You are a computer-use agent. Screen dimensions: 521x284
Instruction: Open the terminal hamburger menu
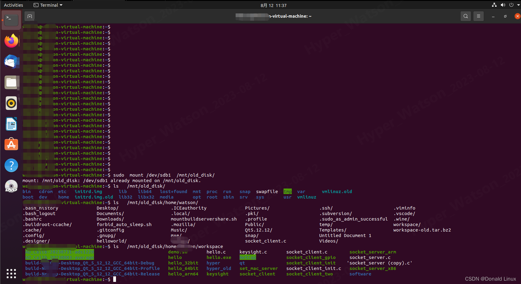coord(478,16)
